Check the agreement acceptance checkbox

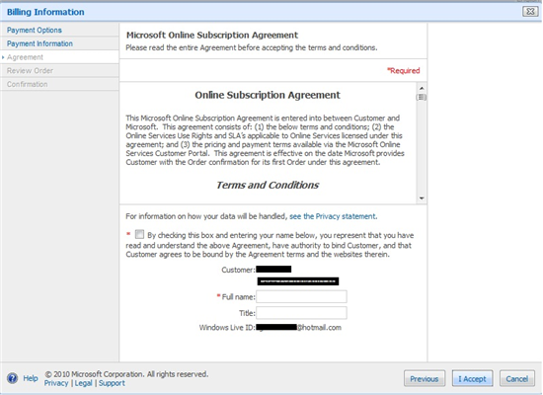(x=139, y=235)
